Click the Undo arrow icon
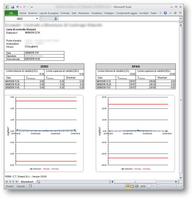This screenshot has width=193, height=199. point(17,7)
